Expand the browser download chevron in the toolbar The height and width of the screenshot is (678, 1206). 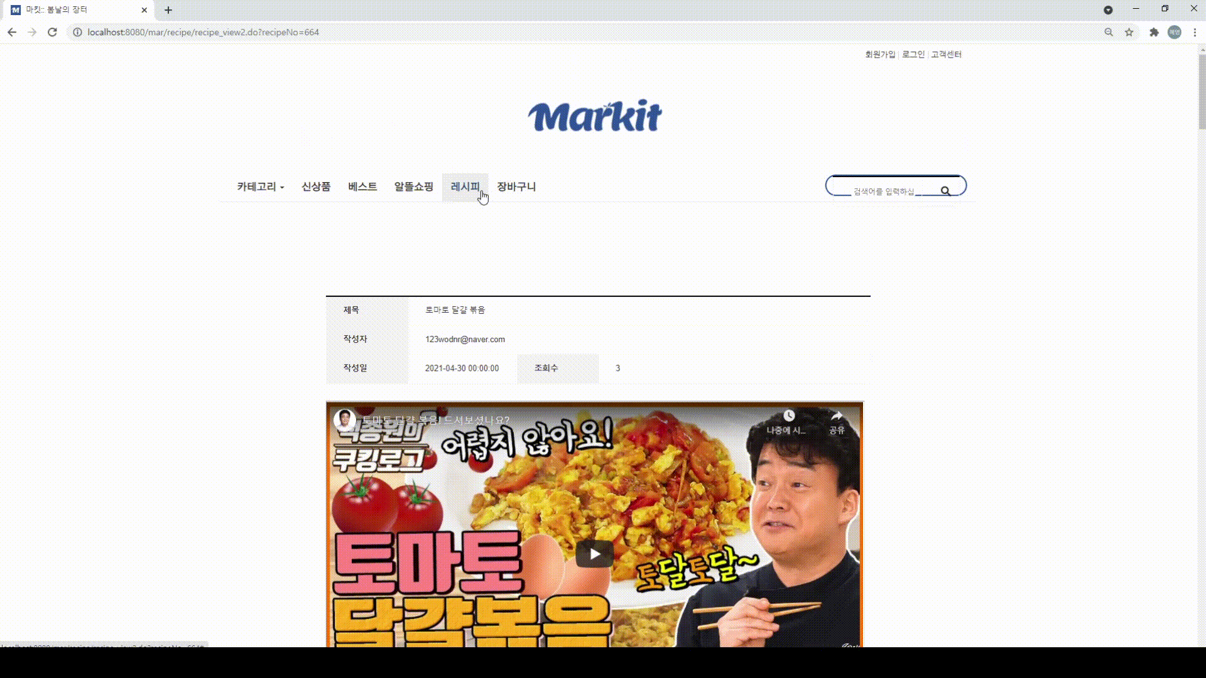point(1107,10)
